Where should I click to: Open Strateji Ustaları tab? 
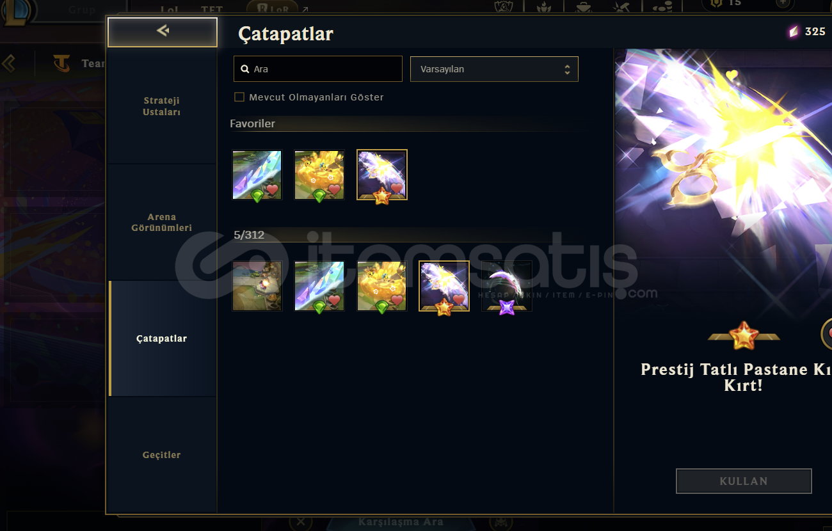tap(162, 106)
